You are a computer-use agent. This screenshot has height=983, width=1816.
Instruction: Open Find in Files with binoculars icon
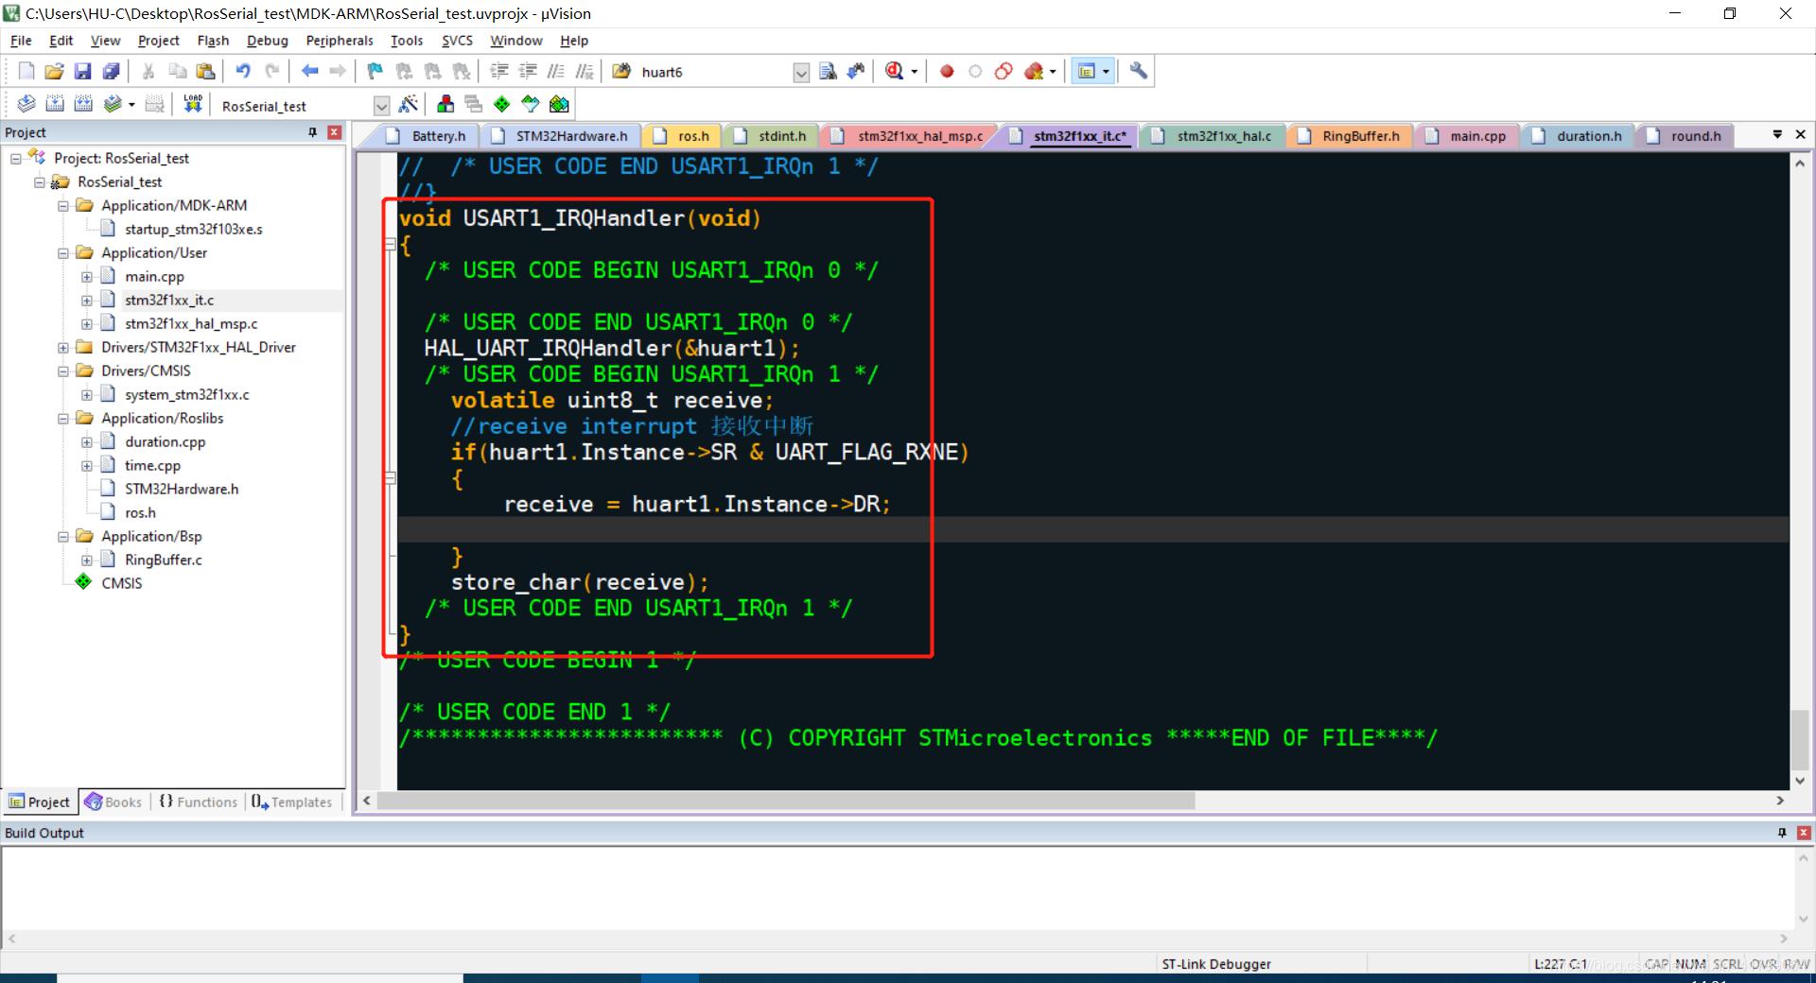621,71
